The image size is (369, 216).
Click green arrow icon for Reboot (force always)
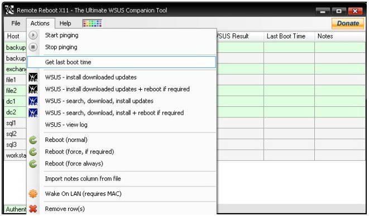tap(33, 164)
